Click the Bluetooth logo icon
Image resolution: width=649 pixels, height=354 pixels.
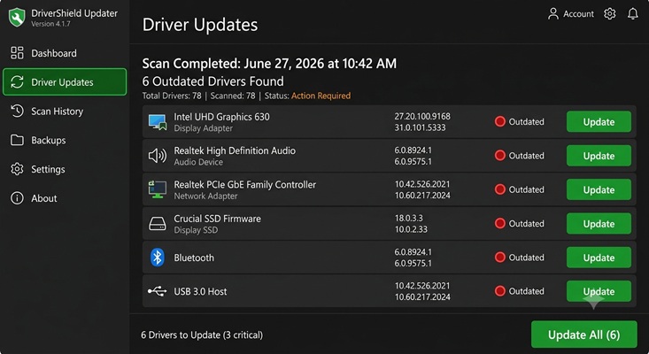click(158, 258)
